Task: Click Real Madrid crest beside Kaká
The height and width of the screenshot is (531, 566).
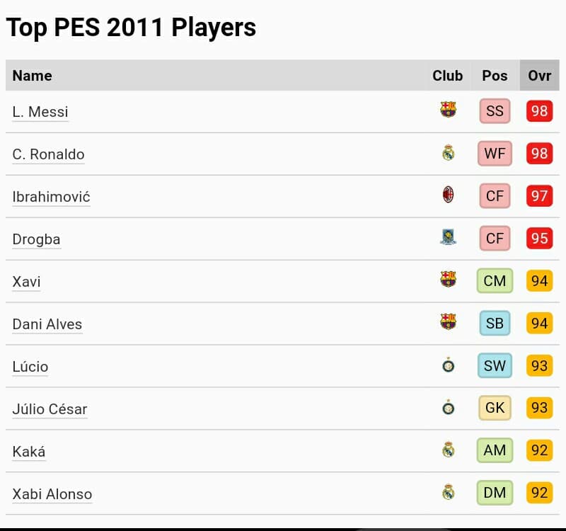Action: (x=448, y=450)
